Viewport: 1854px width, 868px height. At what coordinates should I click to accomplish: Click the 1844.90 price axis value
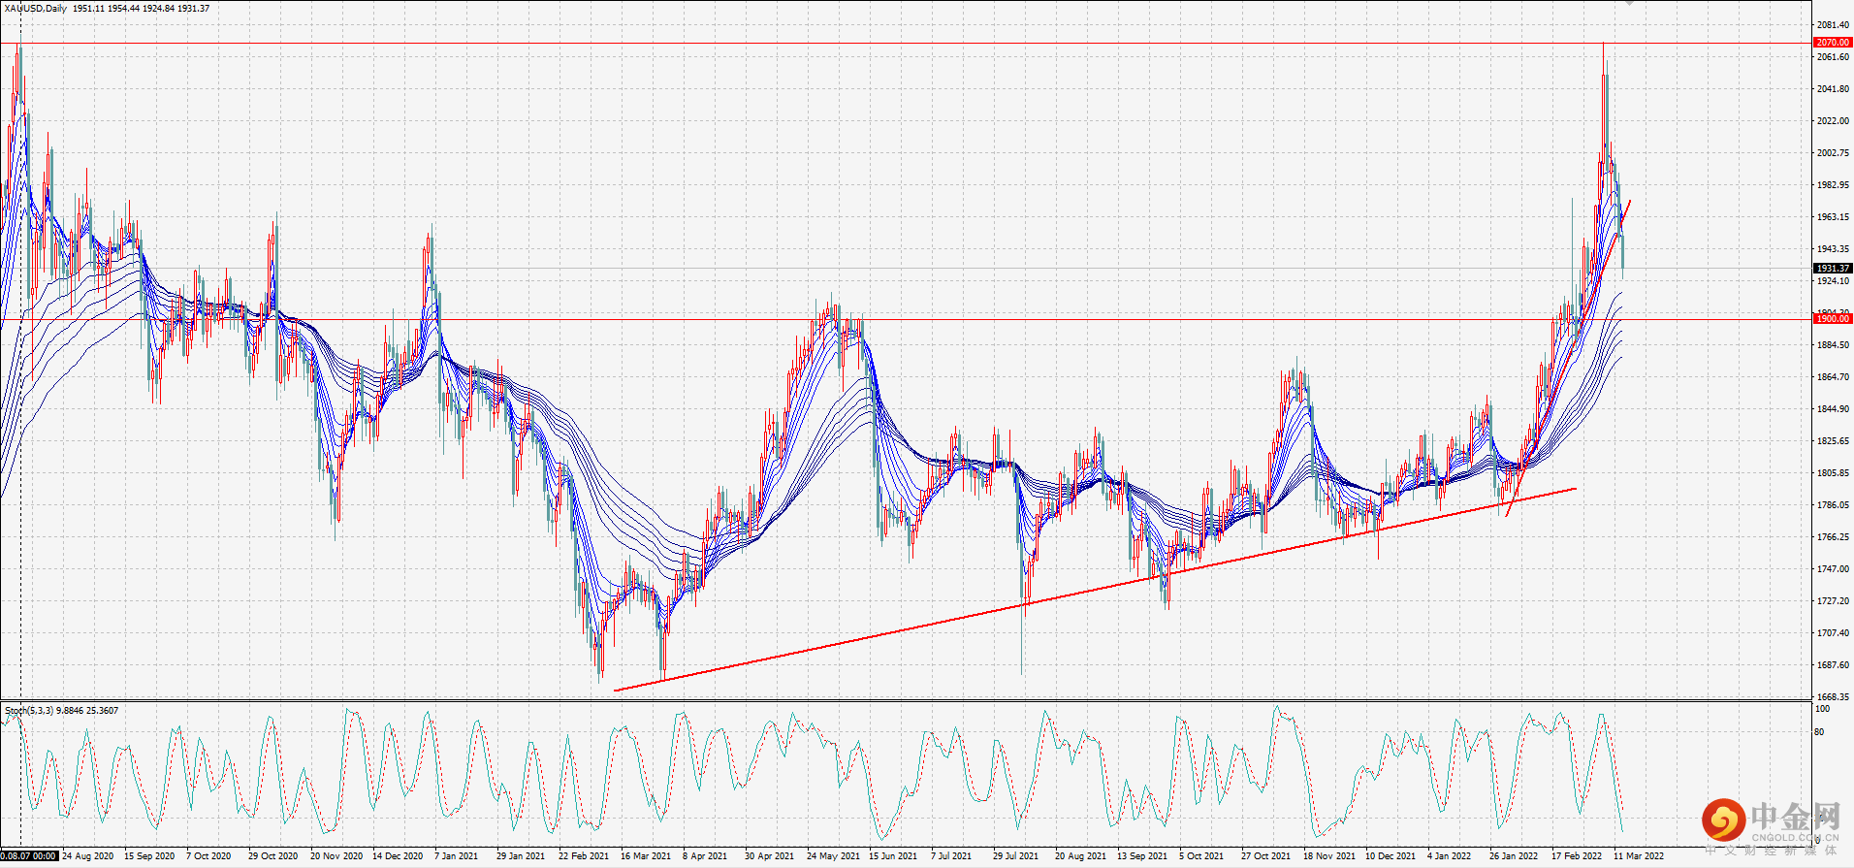1833,409
